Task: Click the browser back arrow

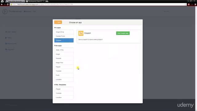Action: 2,4
